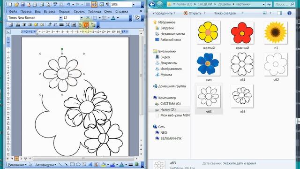Click the Line Color brush button
Image resolution: width=300 pixels, height=169 pixels.
tap(112, 164)
